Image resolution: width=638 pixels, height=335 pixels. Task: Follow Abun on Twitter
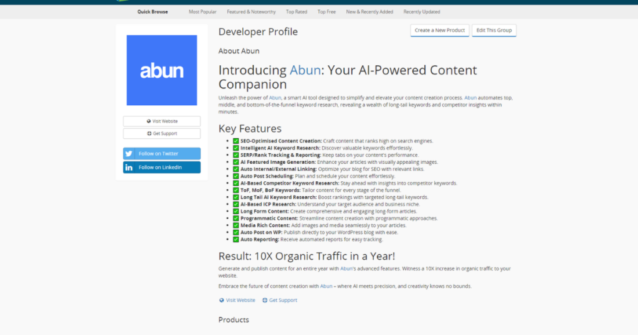coord(161,154)
